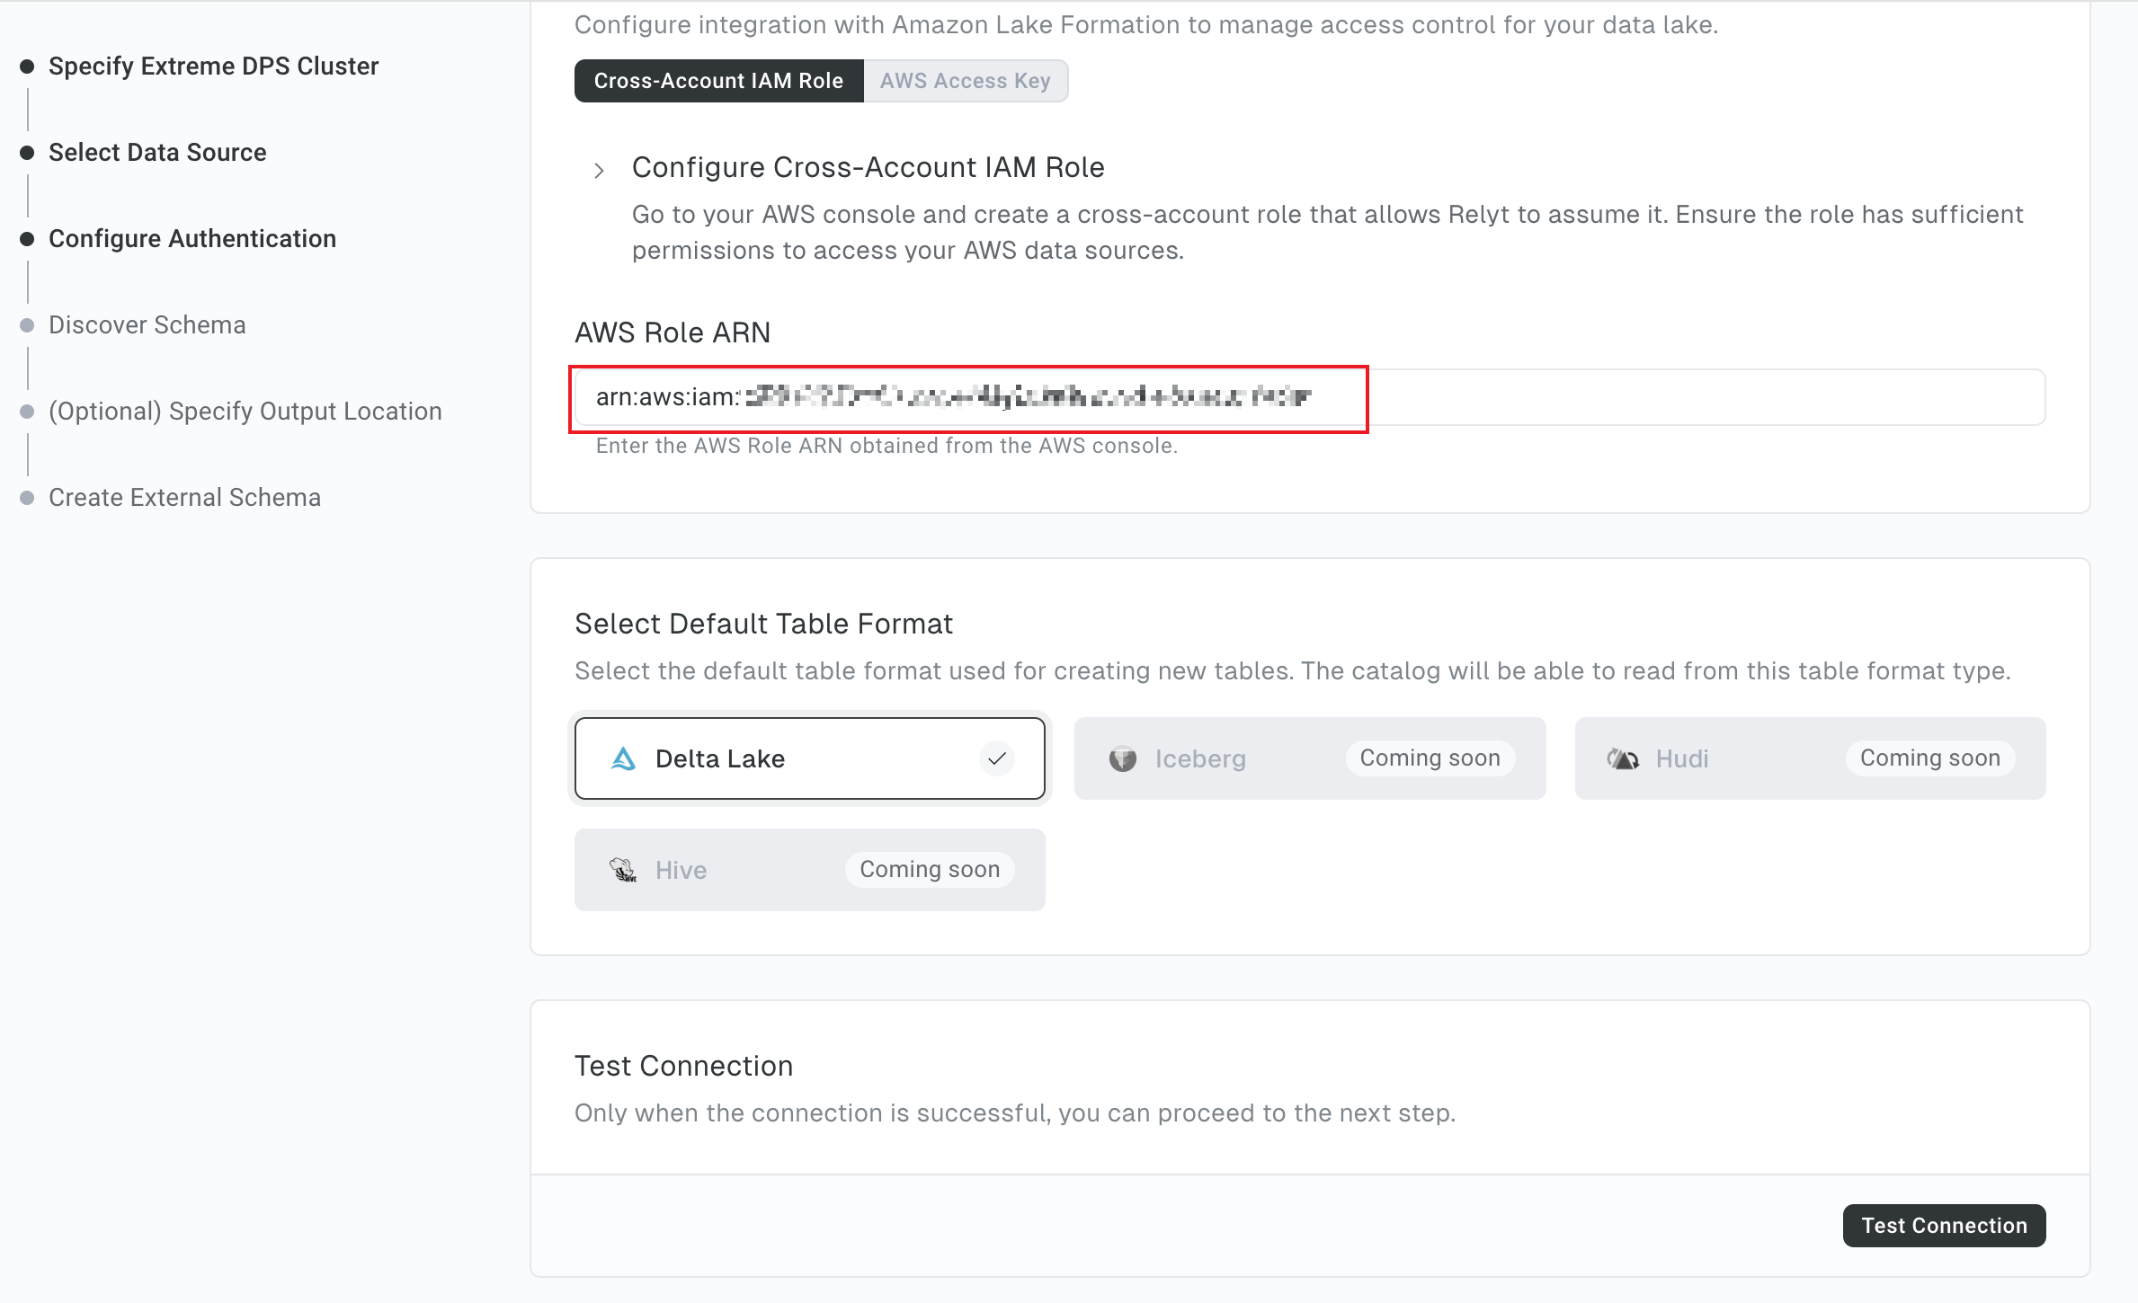Open the Discover Schema step

click(147, 325)
